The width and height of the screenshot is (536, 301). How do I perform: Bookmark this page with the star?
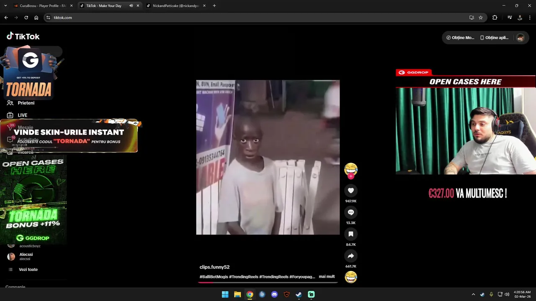[481, 18]
